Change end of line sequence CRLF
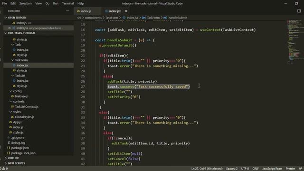The image size is (304, 171). coord(256,169)
